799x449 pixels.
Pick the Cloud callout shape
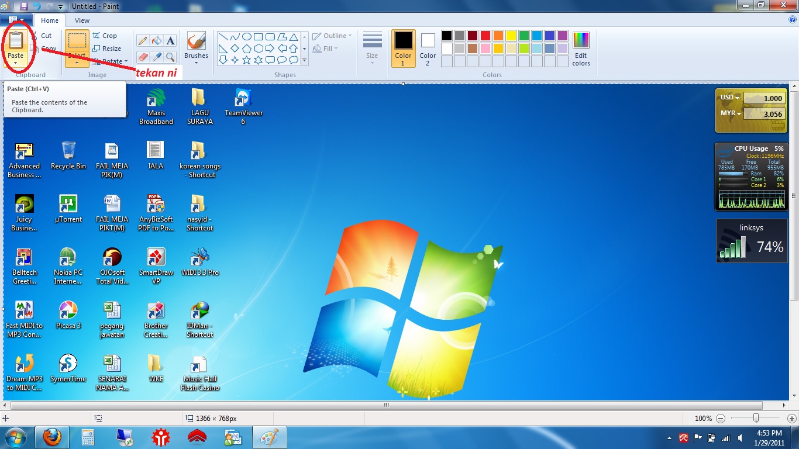(294, 60)
